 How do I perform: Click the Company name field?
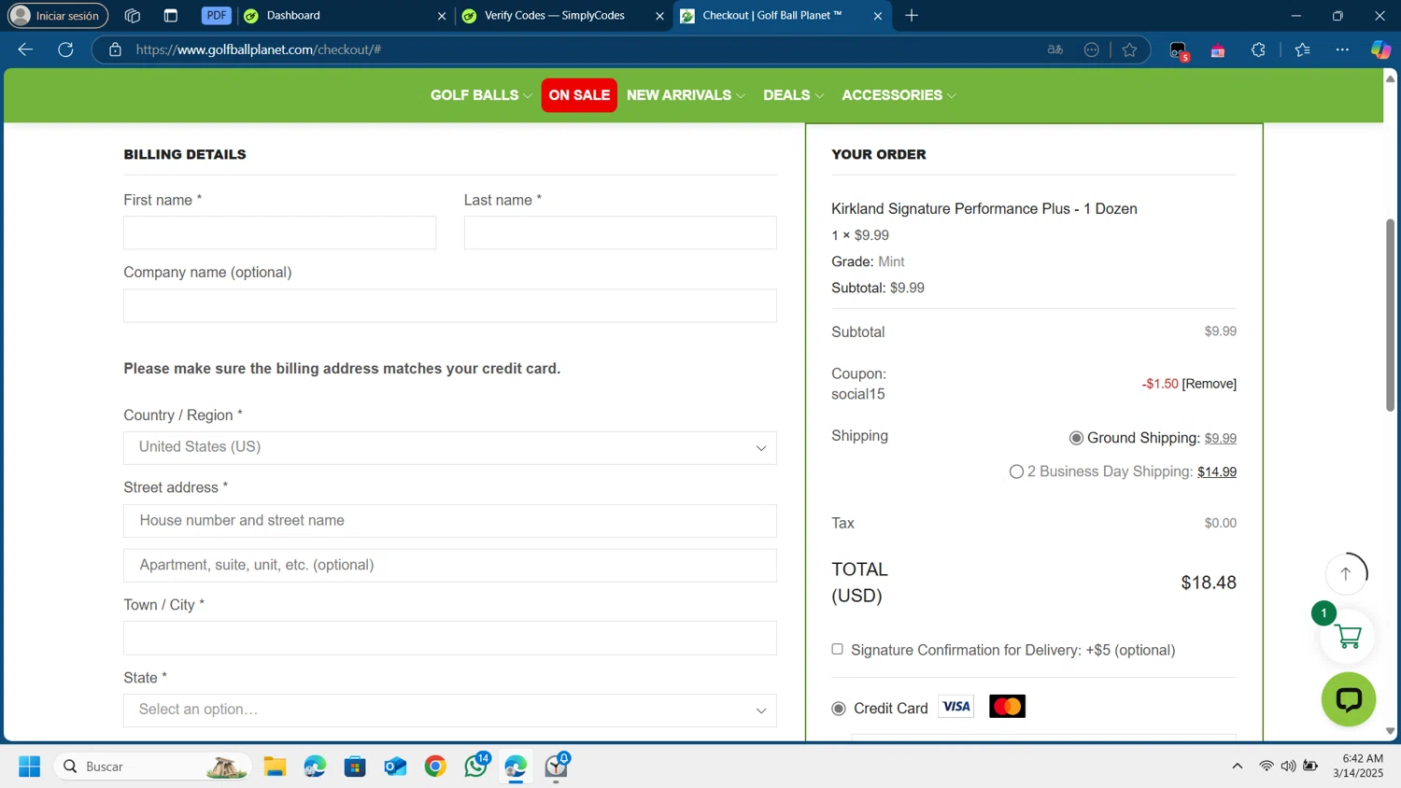click(x=450, y=305)
